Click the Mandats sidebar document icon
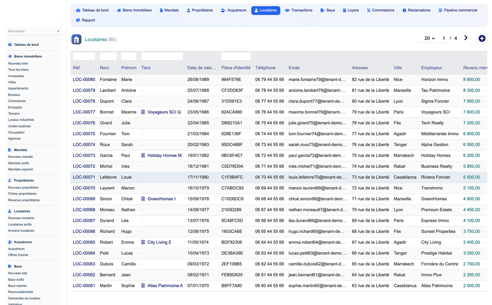The width and height of the screenshot is (492, 305). tap(10, 150)
